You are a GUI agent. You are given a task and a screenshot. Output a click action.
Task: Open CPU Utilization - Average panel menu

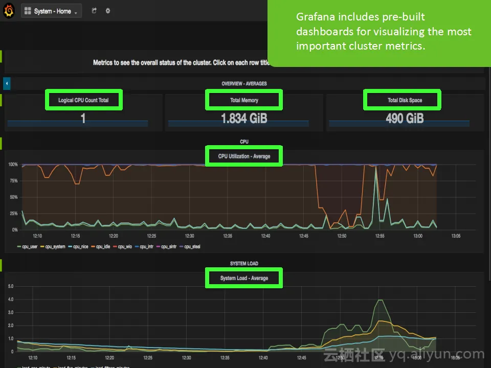click(x=244, y=156)
